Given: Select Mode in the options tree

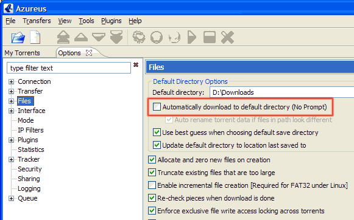Looking at the screenshot, I should [x=26, y=120].
